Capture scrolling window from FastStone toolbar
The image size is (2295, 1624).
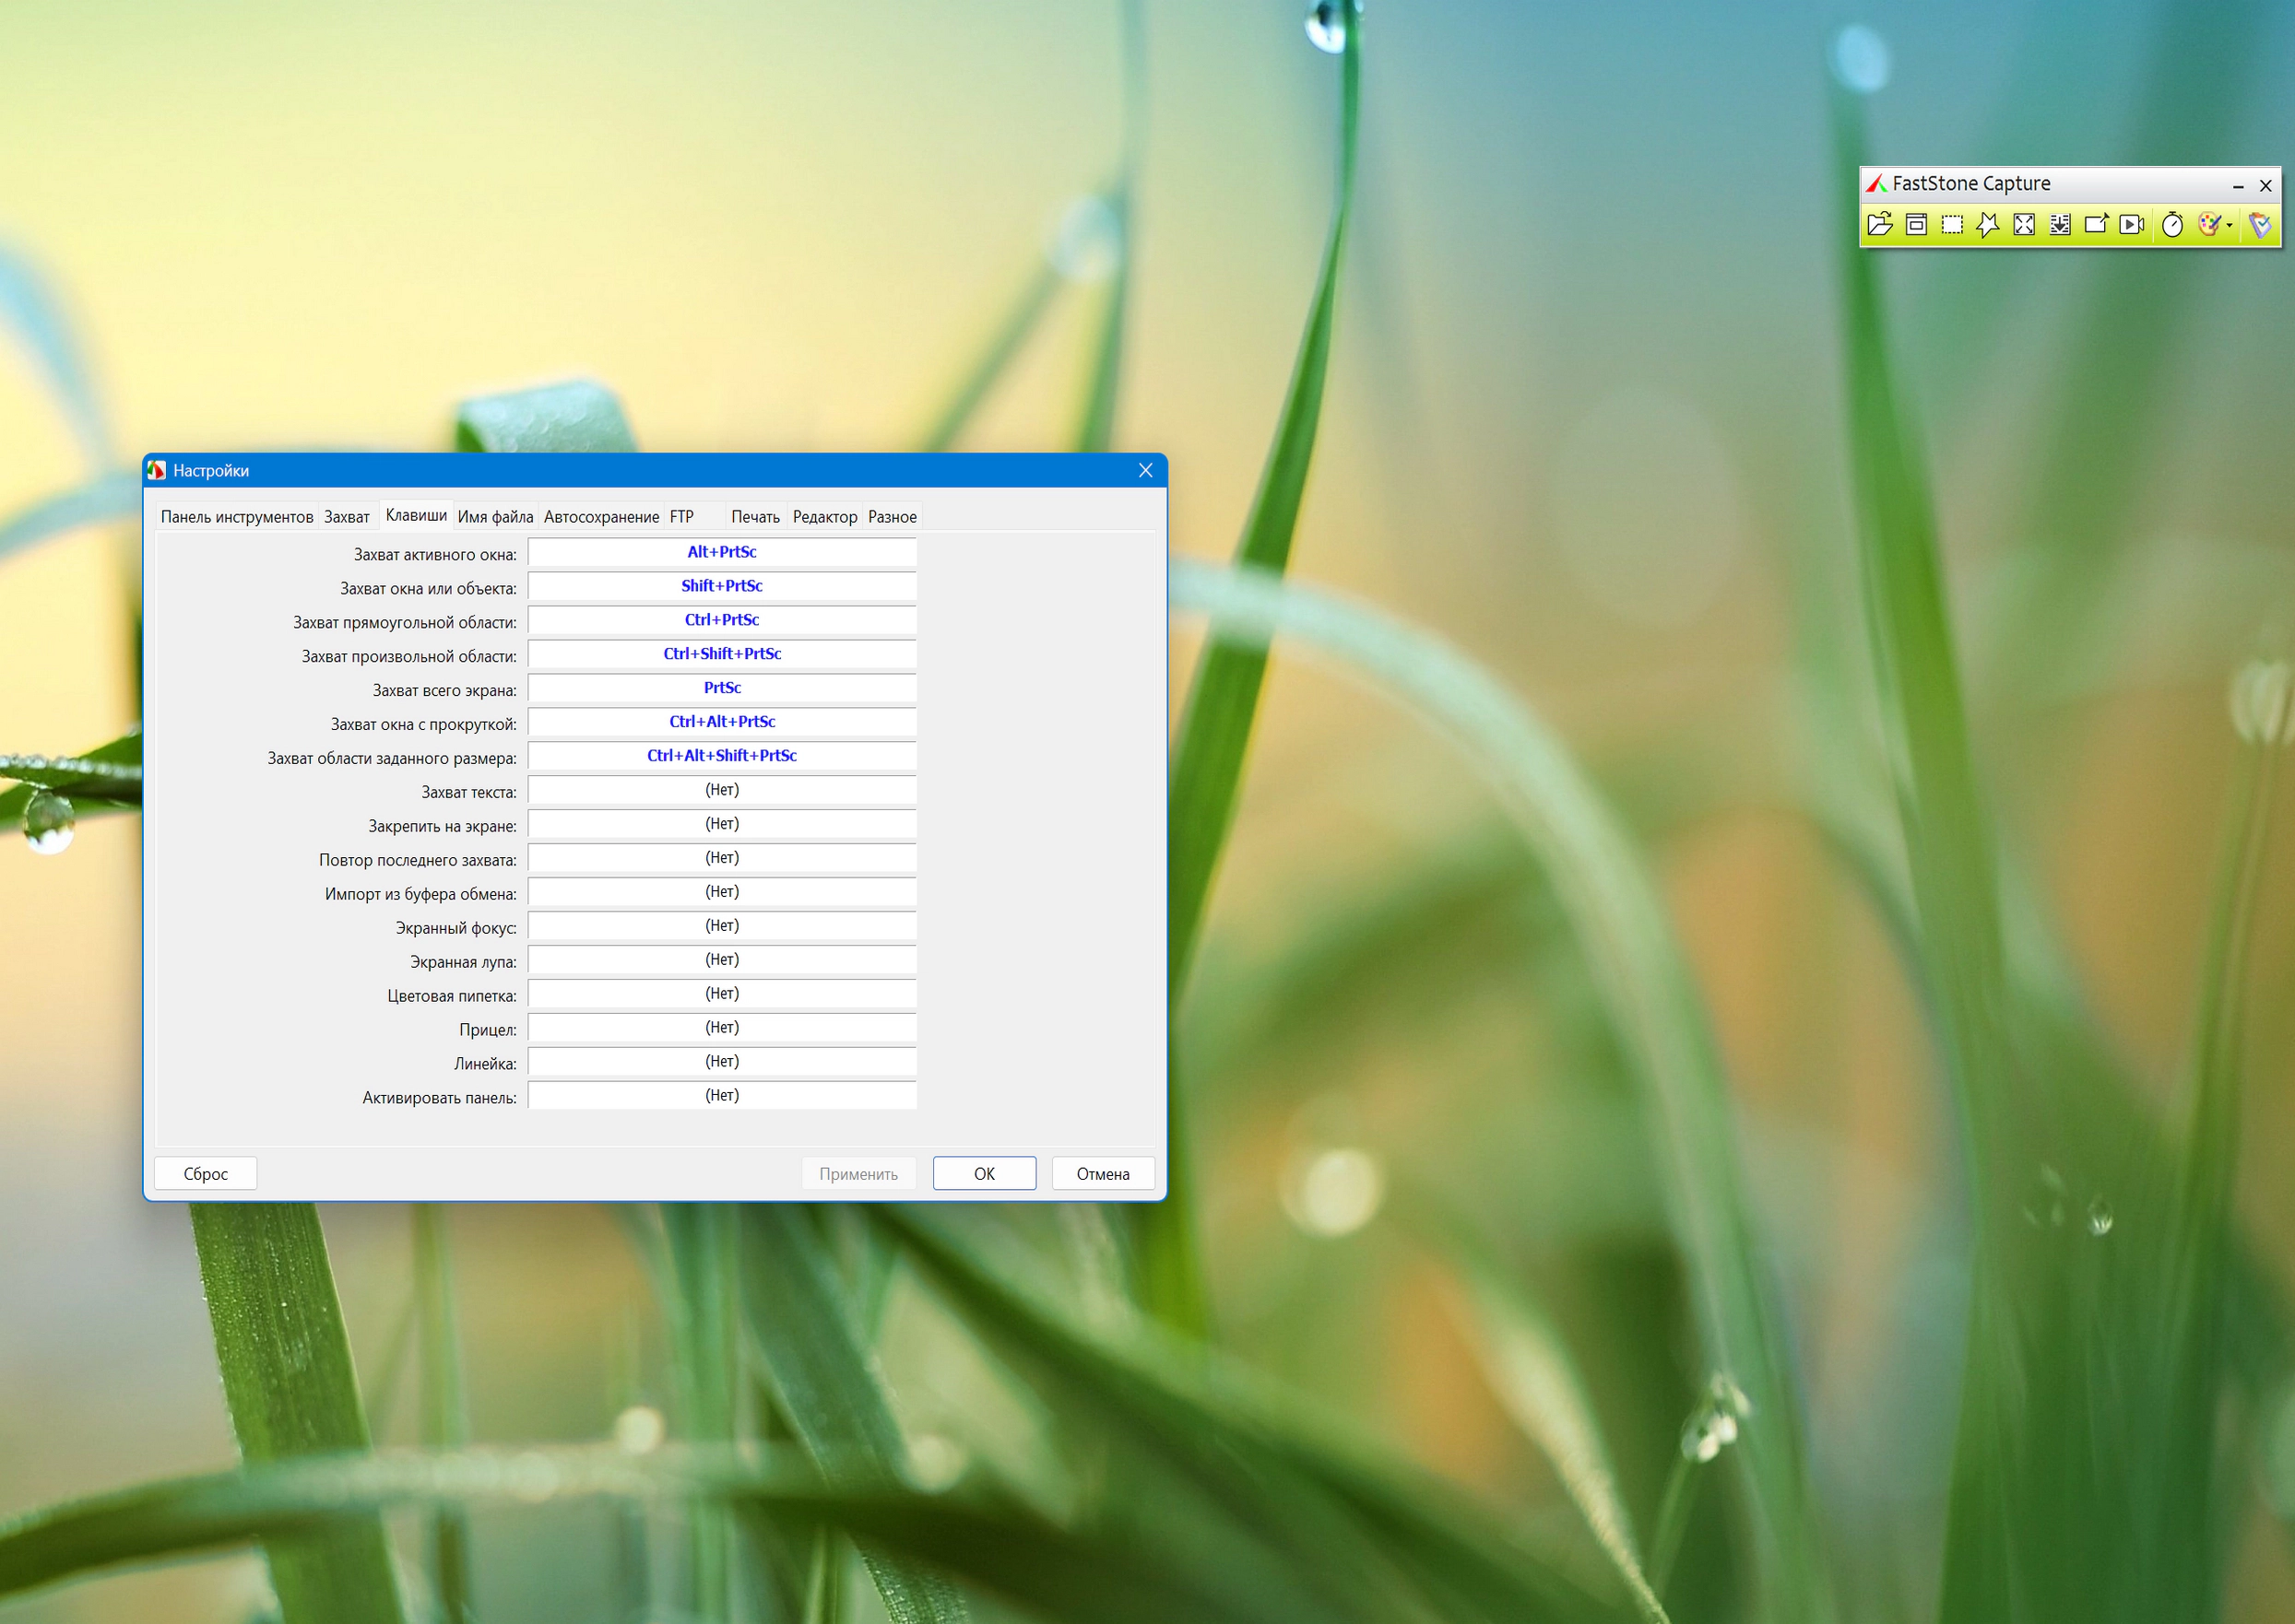tap(2060, 224)
